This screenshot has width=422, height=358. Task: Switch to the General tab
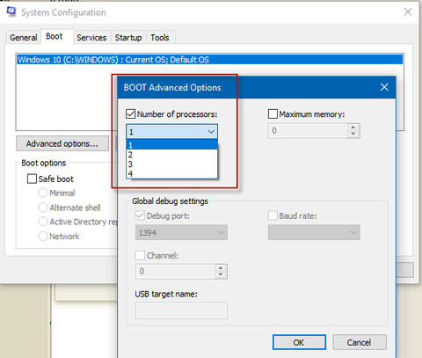click(x=23, y=38)
